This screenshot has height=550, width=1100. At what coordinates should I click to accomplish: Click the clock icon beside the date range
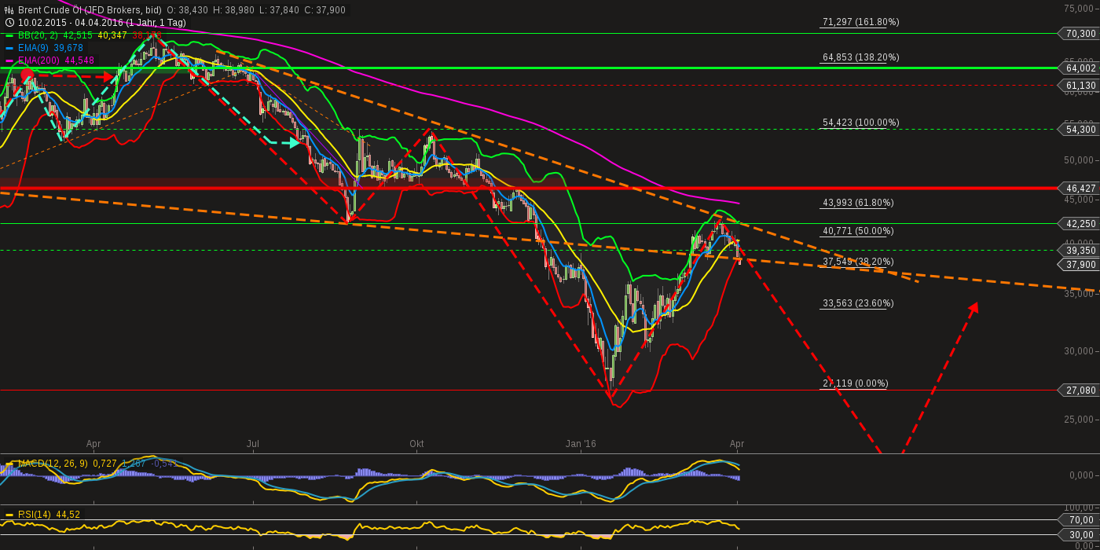click(9, 23)
